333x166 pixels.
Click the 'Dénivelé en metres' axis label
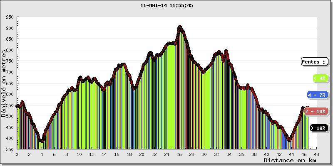3,83
